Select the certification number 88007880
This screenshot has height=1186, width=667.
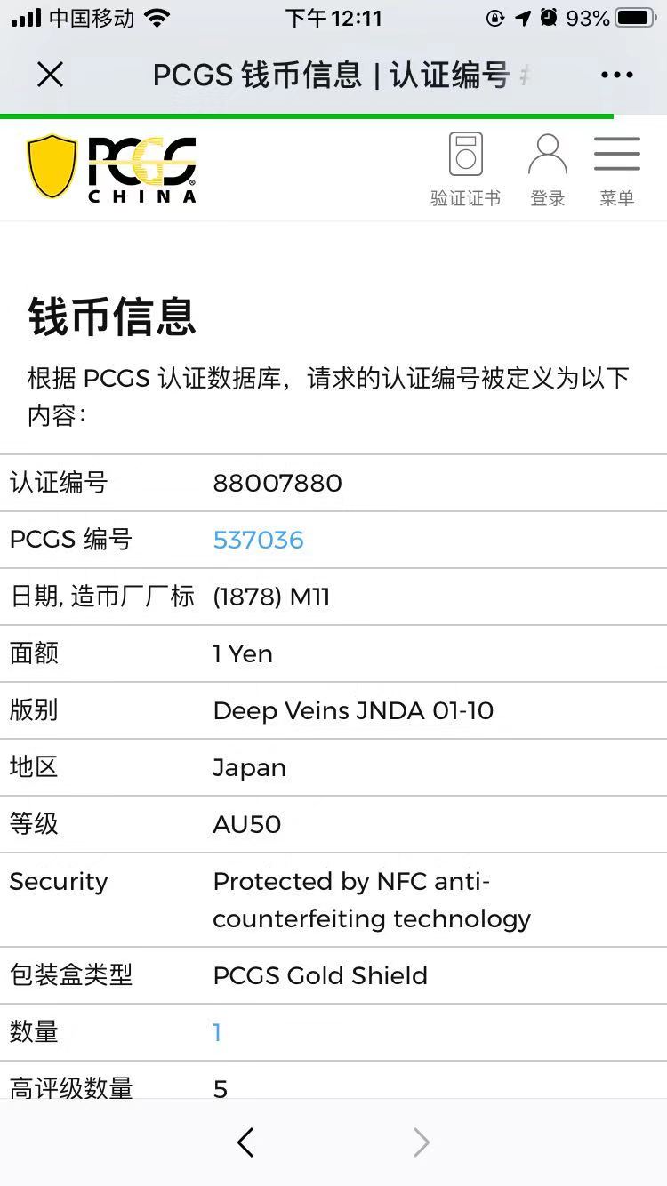277,483
